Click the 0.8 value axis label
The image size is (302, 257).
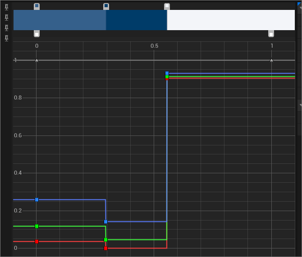(18, 98)
